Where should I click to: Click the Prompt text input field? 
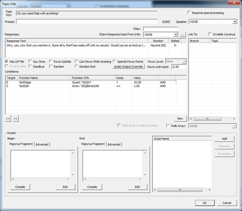tap(87, 21)
